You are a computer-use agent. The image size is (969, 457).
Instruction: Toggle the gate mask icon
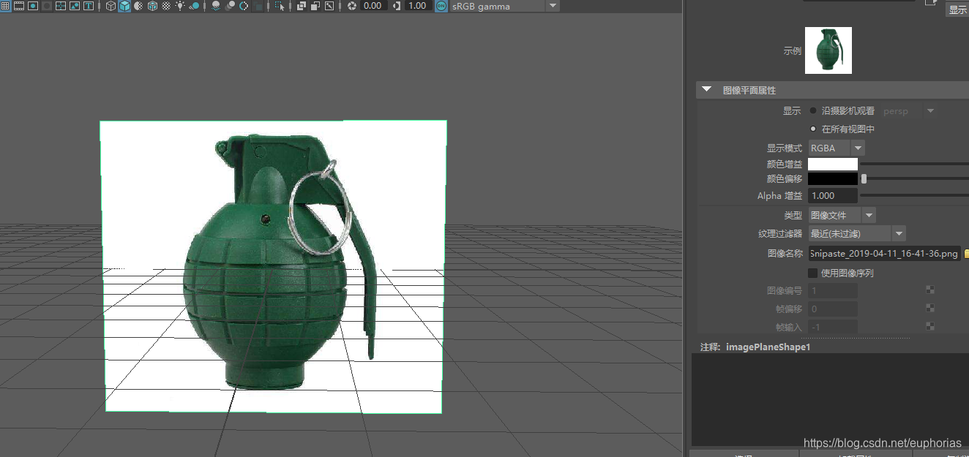coord(47,6)
